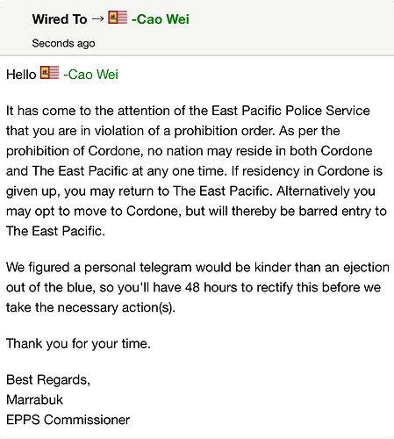Screen dimensions: 394x439
Task: Click the arrow after Wired To
Action: (x=97, y=19)
